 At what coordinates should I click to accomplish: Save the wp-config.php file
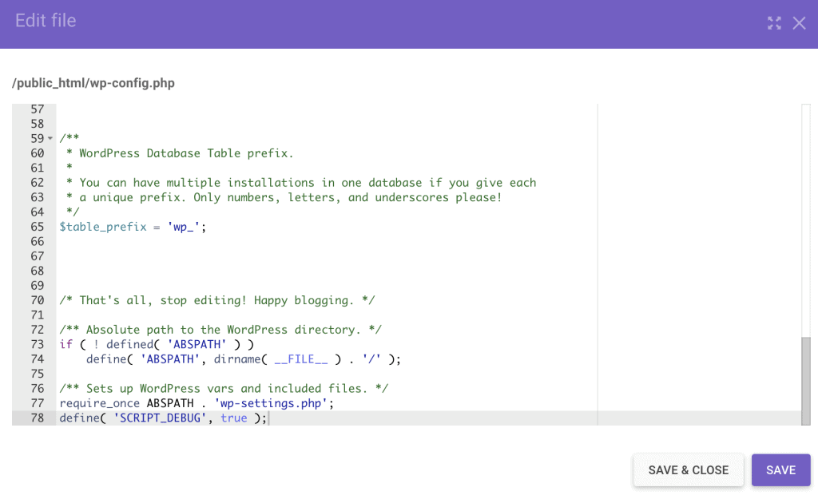pos(780,470)
